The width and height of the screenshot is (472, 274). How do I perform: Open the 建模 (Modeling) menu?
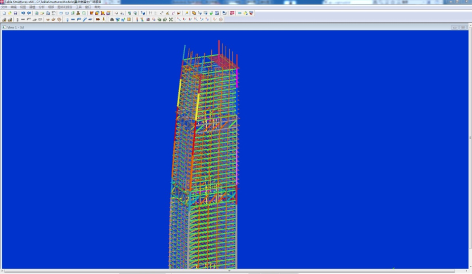pyautogui.click(x=32, y=7)
